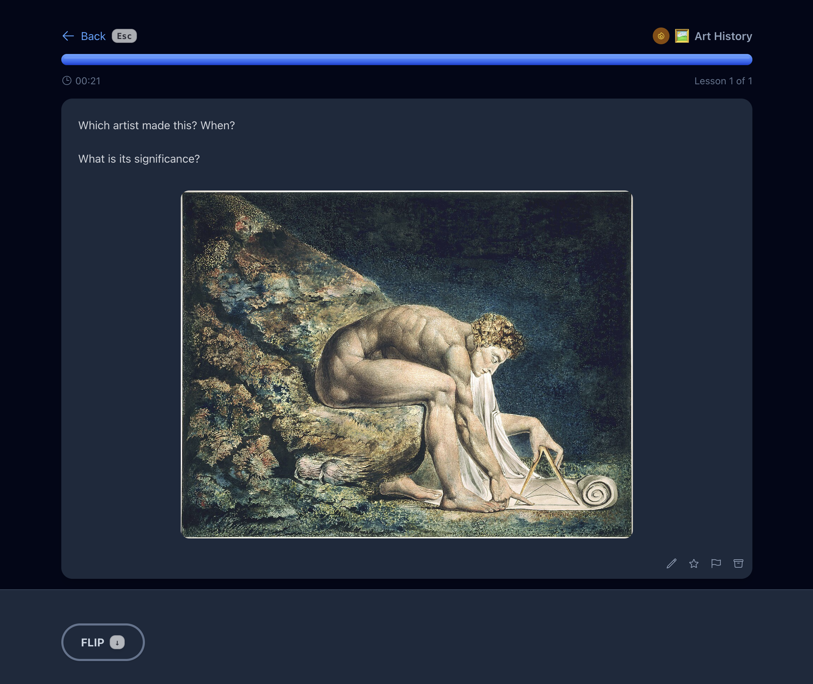Click the clock icon beside the timer
The height and width of the screenshot is (684, 813).
(67, 81)
